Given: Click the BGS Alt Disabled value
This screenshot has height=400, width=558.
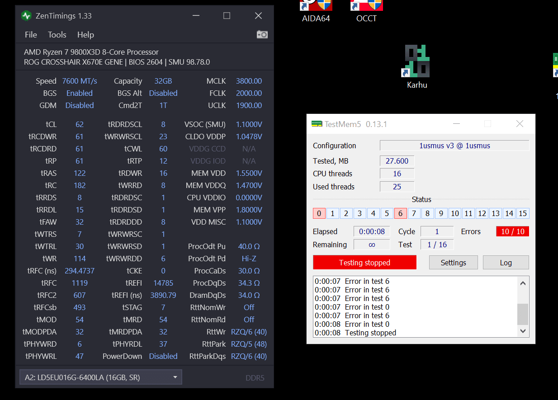Looking at the screenshot, I should coord(163,93).
